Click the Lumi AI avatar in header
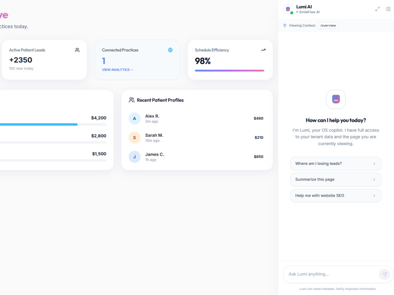 click(288, 9)
